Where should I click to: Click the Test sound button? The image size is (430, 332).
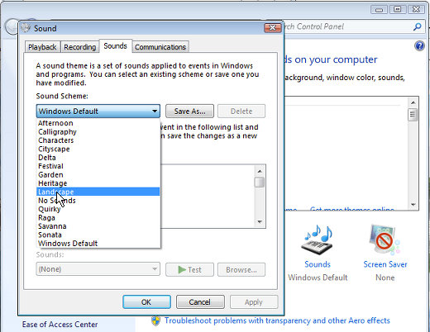[x=189, y=269]
